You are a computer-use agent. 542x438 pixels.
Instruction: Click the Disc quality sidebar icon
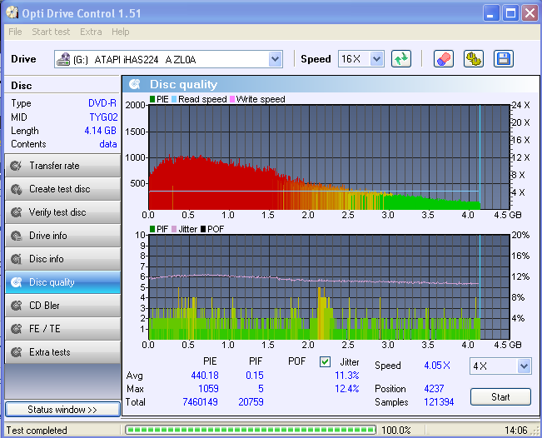coord(16,282)
